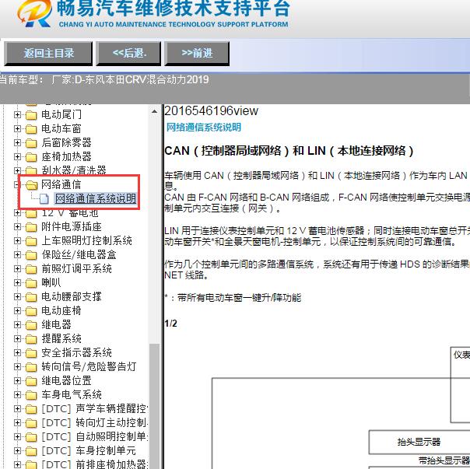Expand the 座椅加热器 tree node
This screenshot has height=469, width=470.
tap(17, 157)
